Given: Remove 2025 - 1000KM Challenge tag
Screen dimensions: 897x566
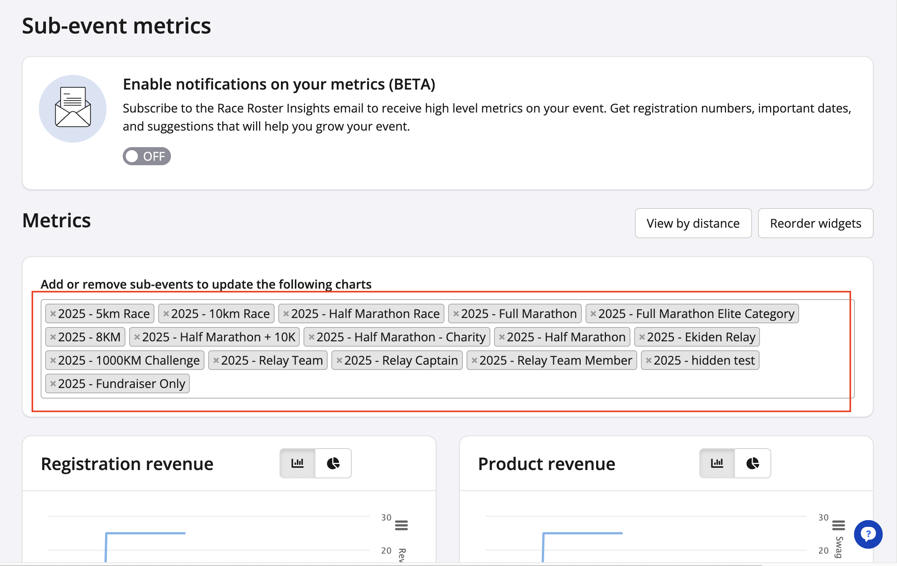Looking at the screenshot, I should pos(53,360).
